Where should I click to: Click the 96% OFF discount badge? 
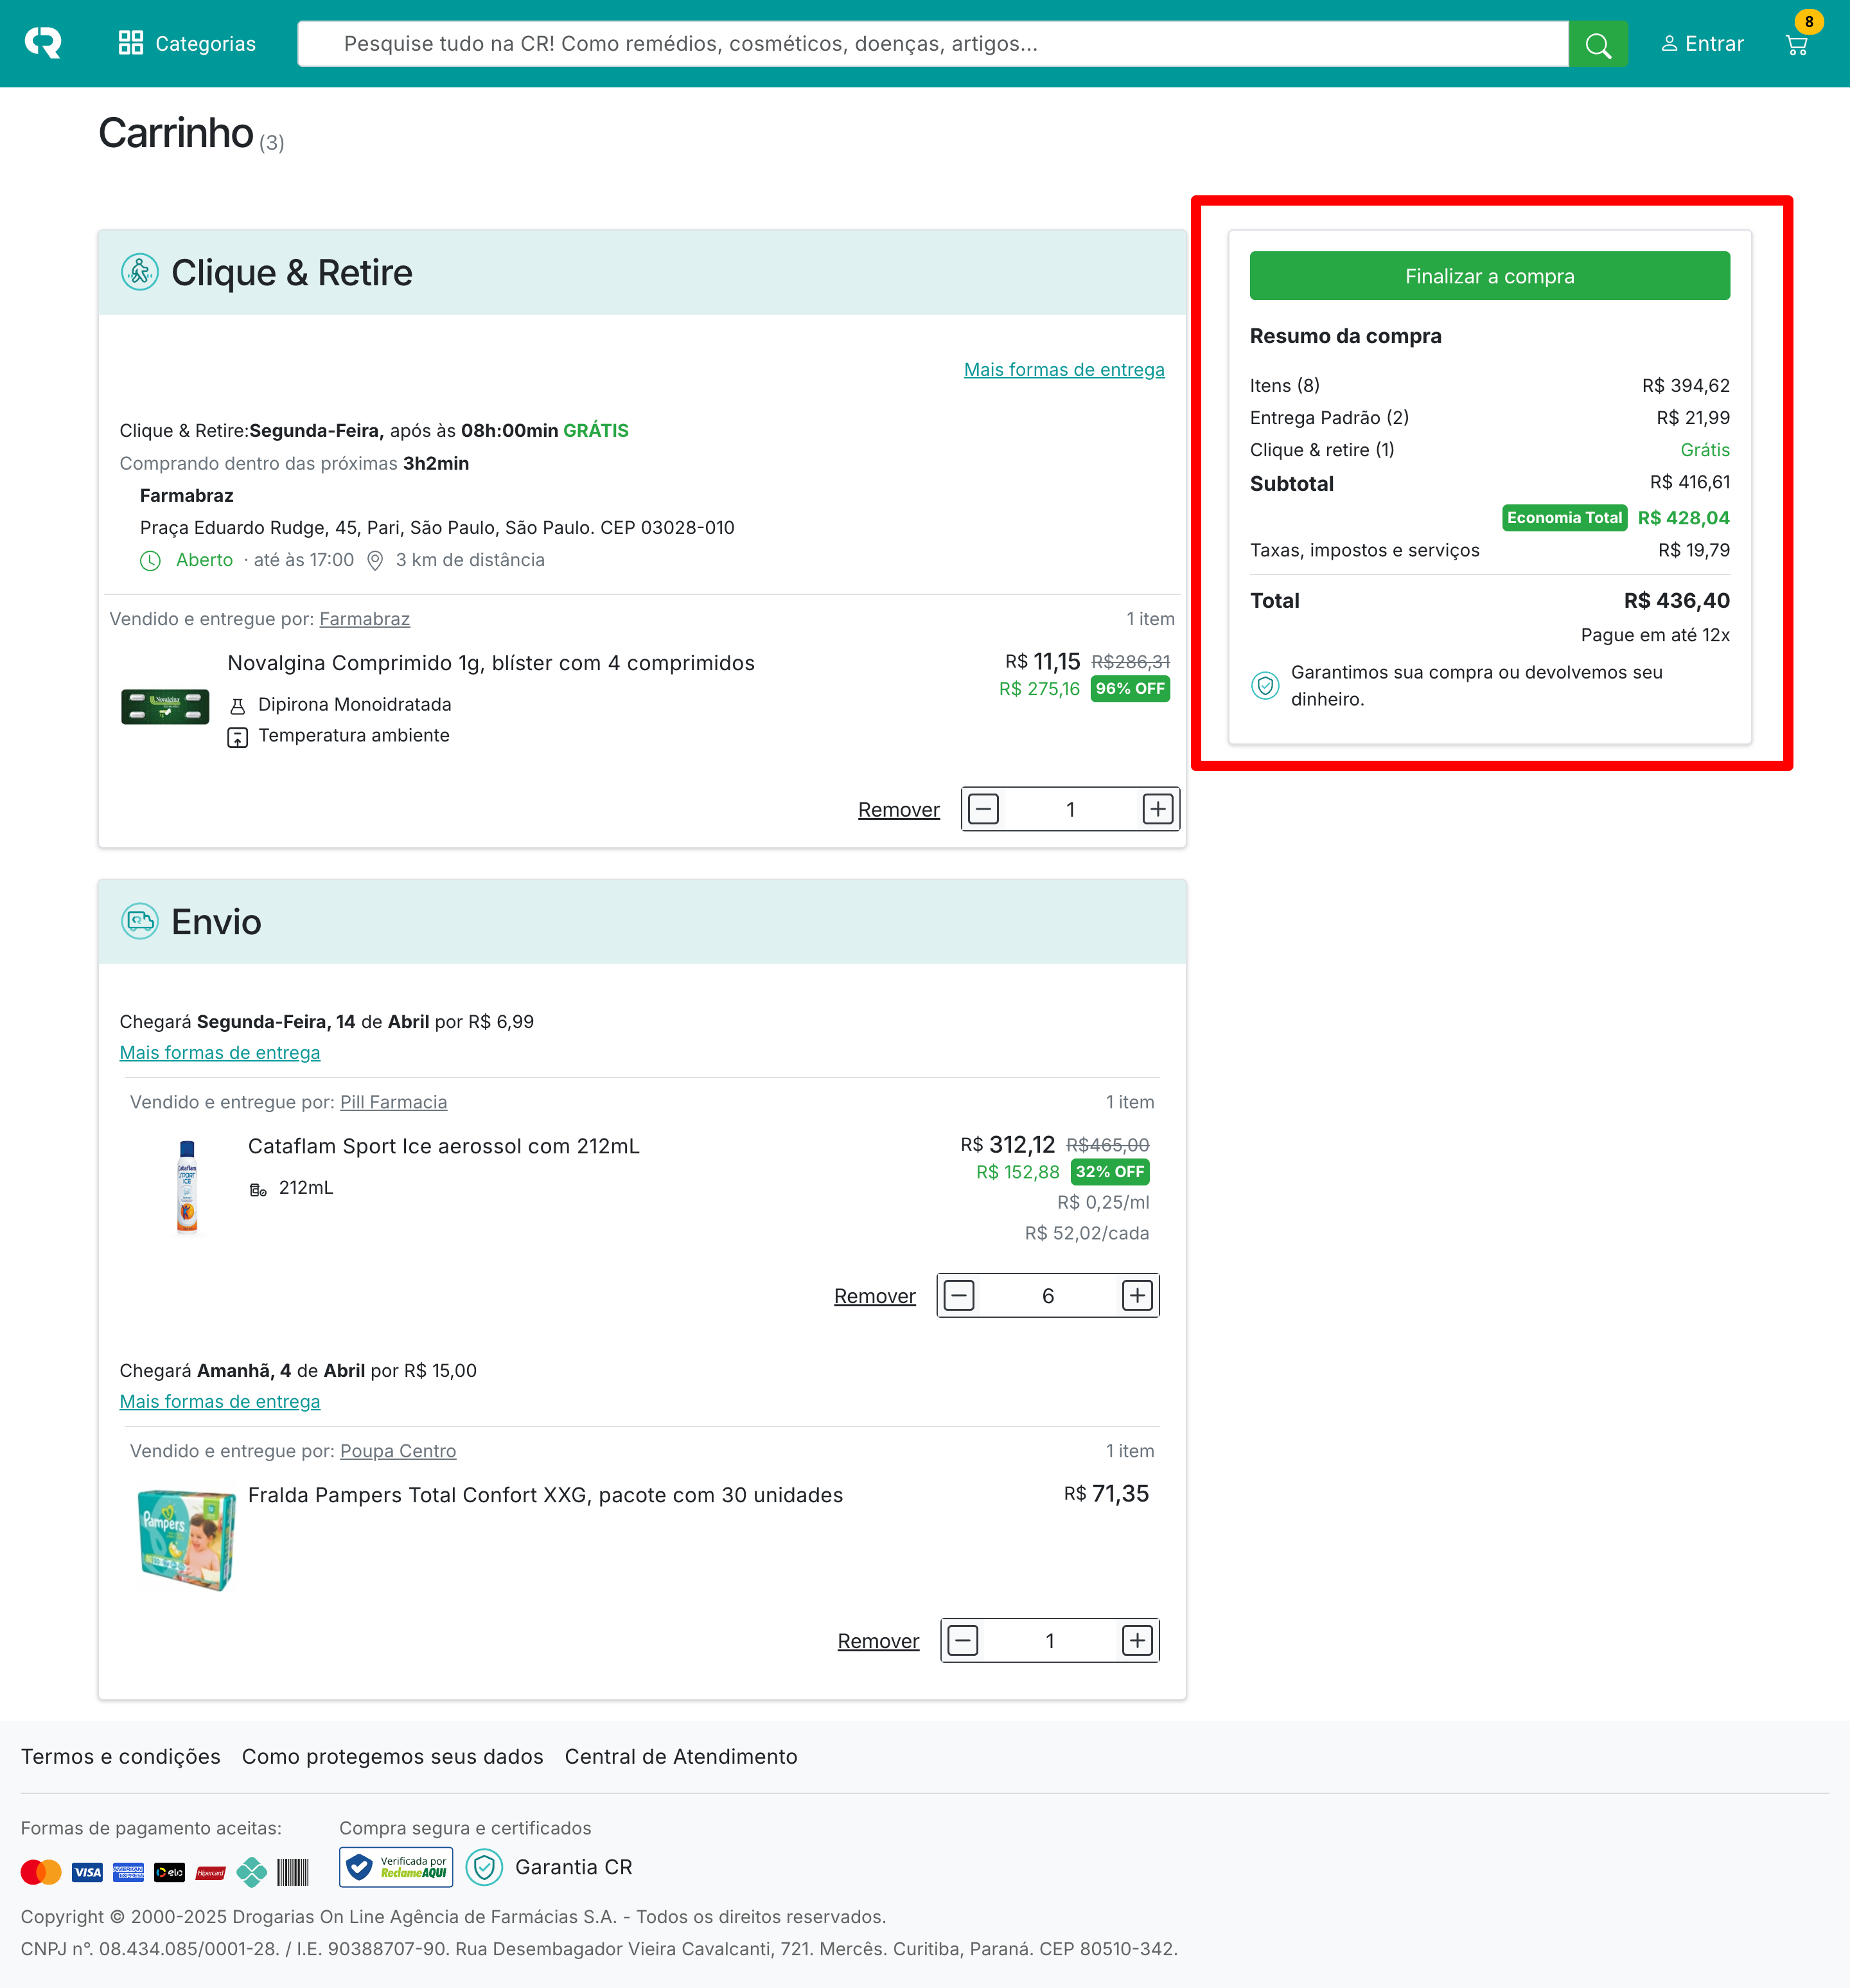(x=1129, y=689)
